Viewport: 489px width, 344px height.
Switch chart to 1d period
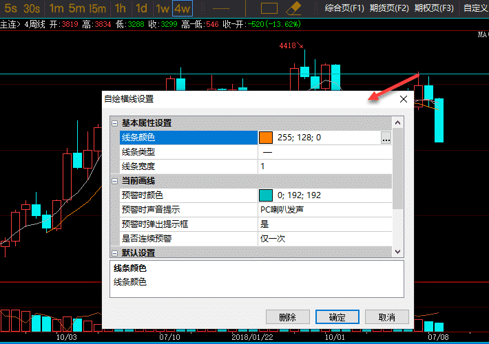coord(141,8)
